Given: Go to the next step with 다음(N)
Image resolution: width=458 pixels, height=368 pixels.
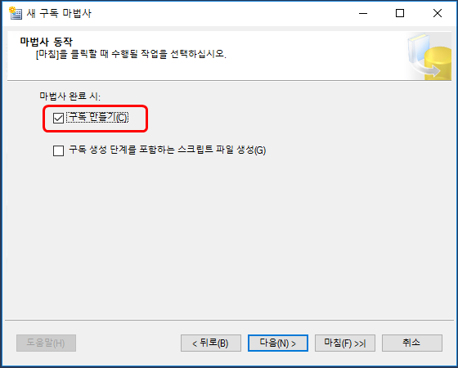Looking at the screenshot, I should (x=278, y=343).
